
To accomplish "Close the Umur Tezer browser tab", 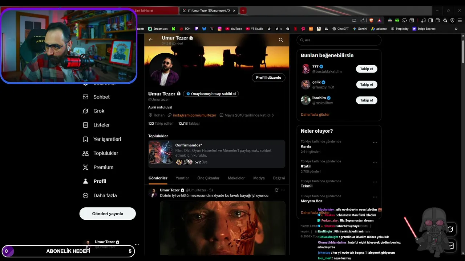I will pos(234,11).
